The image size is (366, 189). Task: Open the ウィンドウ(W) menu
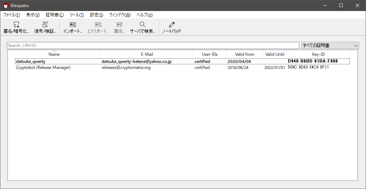[x=120, y=15]
